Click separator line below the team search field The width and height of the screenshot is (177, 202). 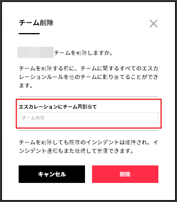click(88, 131)
